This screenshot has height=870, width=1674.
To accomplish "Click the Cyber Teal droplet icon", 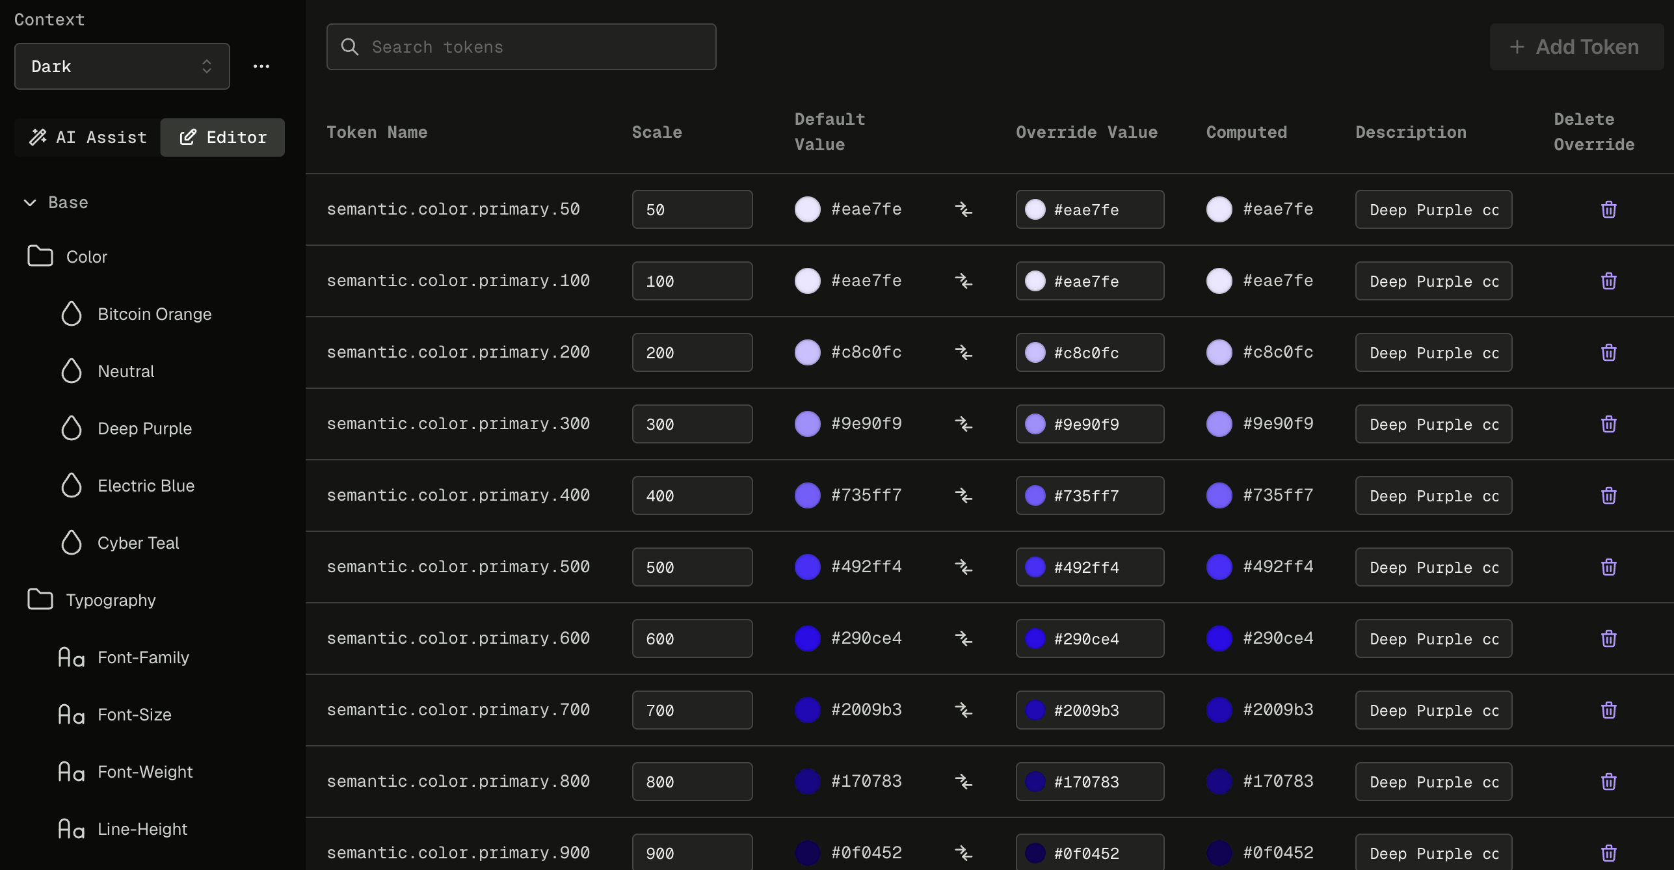I will click(72, 542).
